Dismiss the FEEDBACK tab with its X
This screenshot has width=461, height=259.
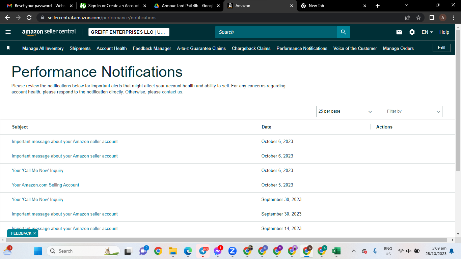tap(34, 233)
